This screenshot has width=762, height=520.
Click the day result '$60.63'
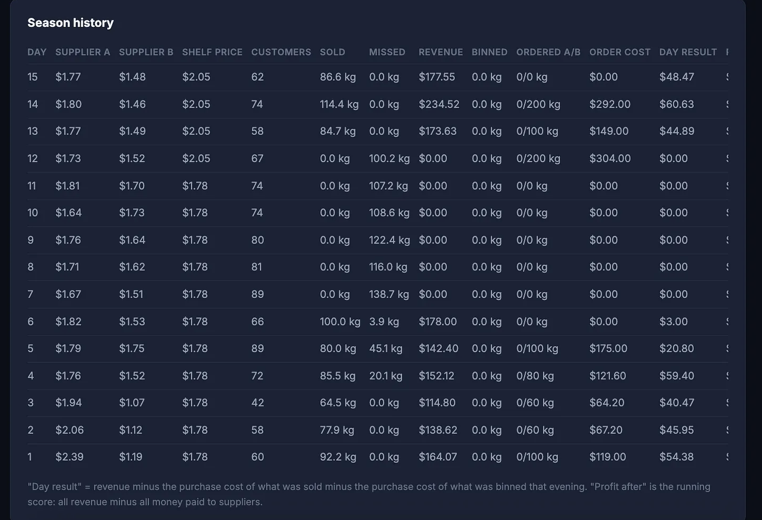pyautogui.click(x=677, y=105)
